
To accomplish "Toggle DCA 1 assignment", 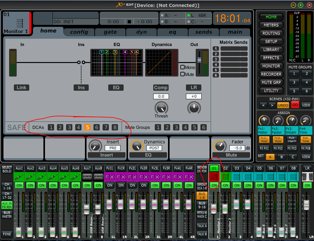I will click(51, 127).
